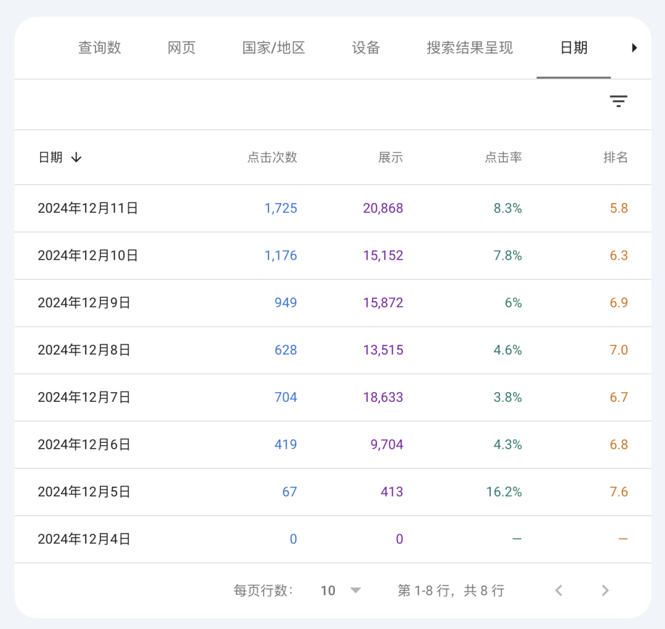Select the 2024年12月7日 row date

[x=84, y=397]
